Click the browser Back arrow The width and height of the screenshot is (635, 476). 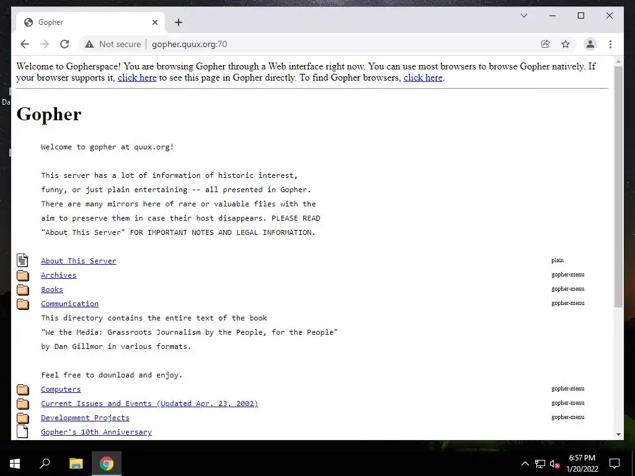pos(25,44)
